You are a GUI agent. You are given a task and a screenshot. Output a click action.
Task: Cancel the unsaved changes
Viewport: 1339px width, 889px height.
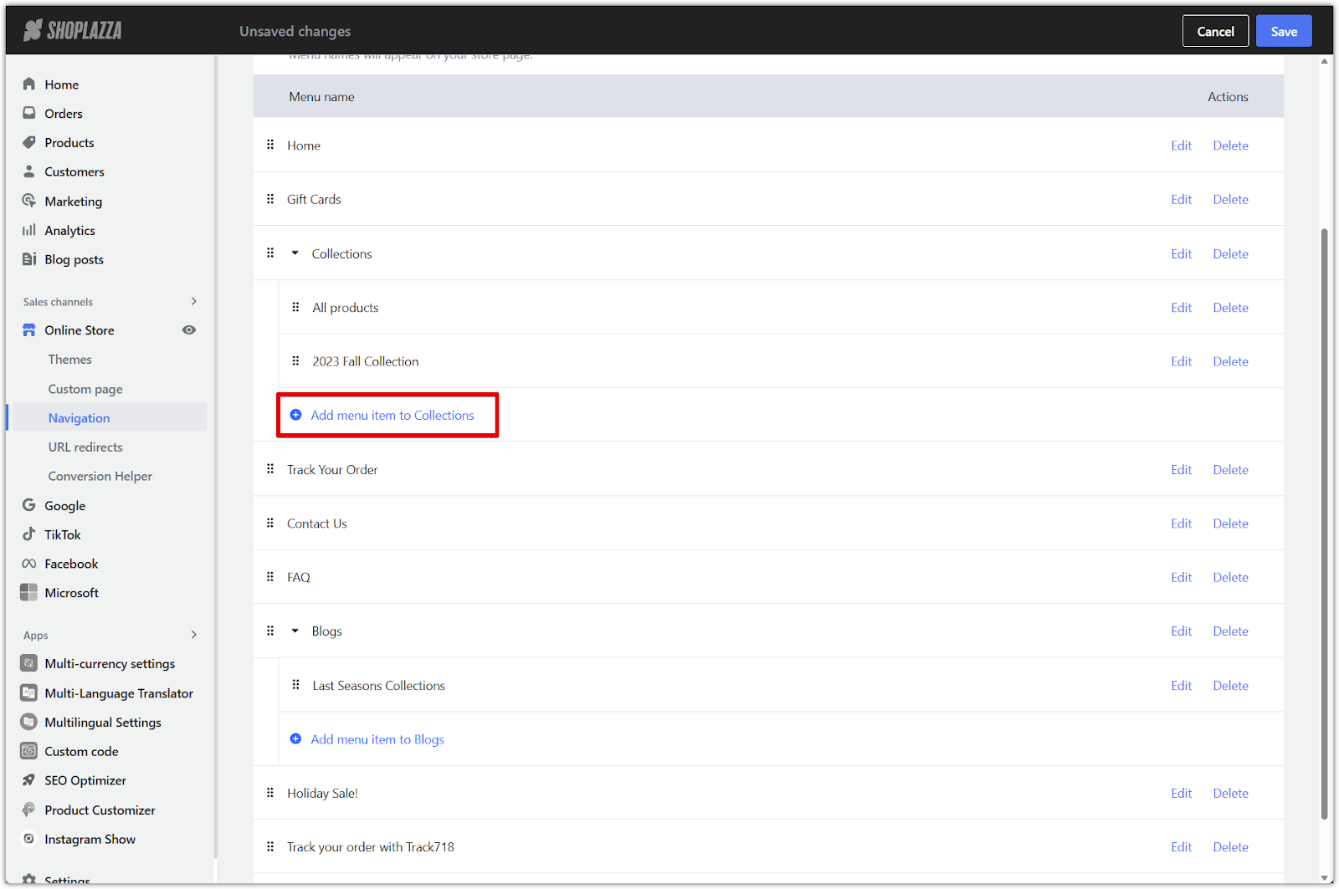(x=1215, y=32)
